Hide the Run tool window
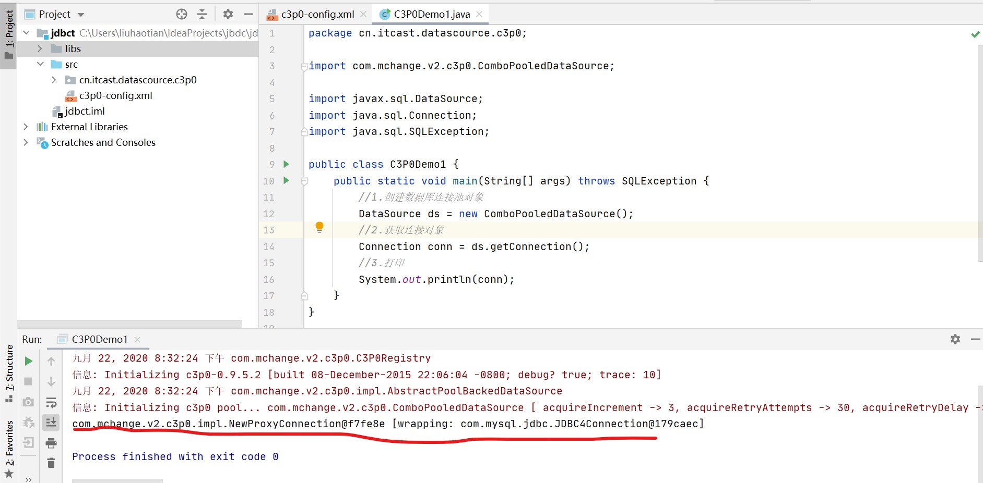The height and width of the screenshot is (483, 983). 975,339
